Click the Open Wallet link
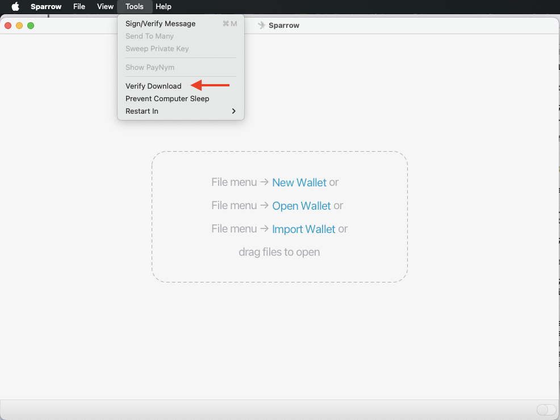The height and width of the screenshot is (420, 560). coord(301,206)
